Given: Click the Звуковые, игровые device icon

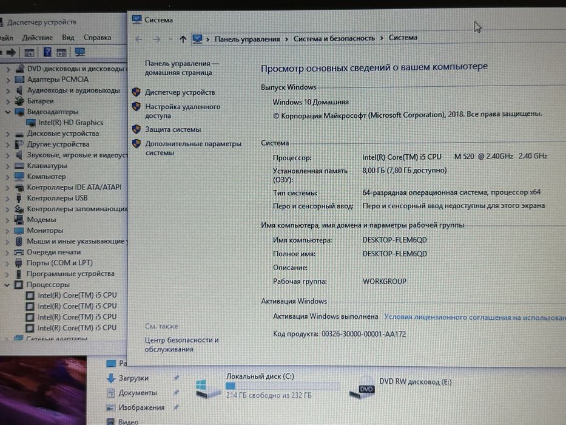Looking at the screenshot, I should pyautogui.click(x=19, y=155).
